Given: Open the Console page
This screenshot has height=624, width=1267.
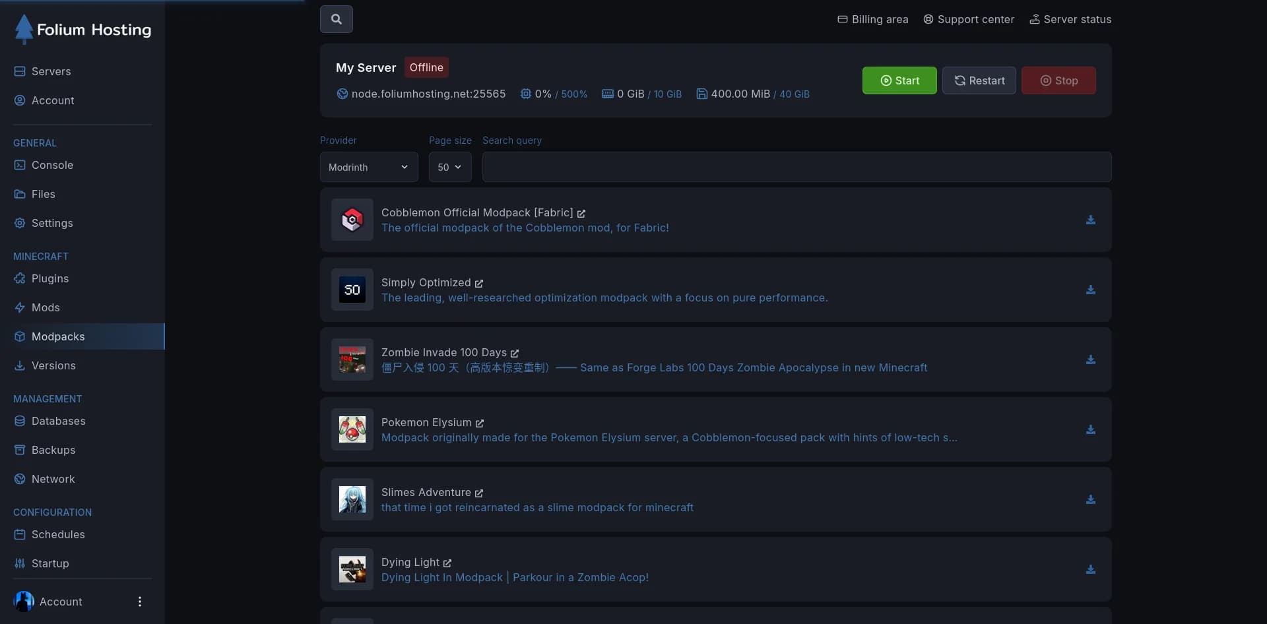Looking at the screenshot, I should pyautogui.click(x=82, y=165).
